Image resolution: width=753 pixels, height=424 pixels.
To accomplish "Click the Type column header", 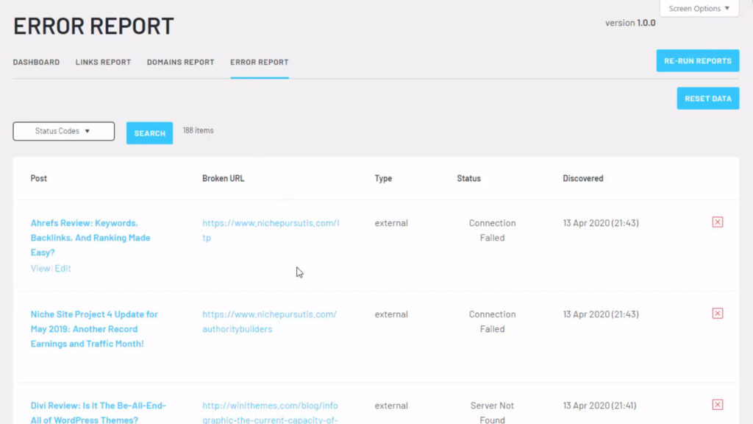I will click(383, 178).
